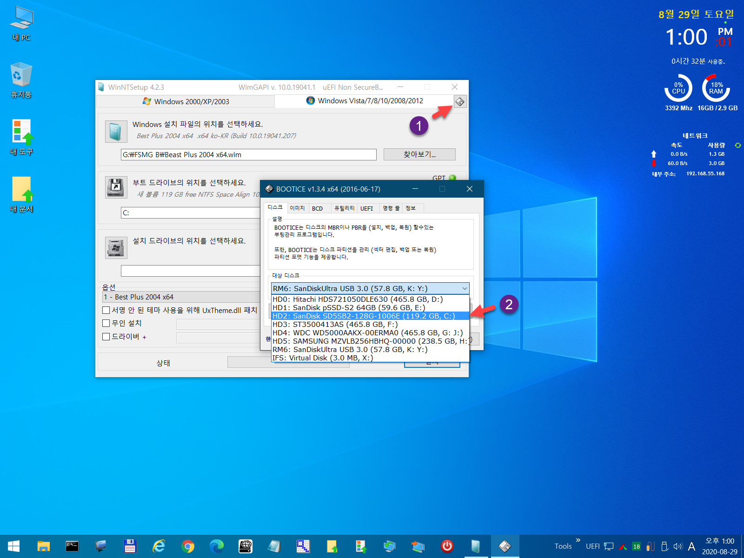Toggle the 드라이버 checkbox
Viewport: 744px width, 558px height.
pyautogui.click(x=106, y=337)
